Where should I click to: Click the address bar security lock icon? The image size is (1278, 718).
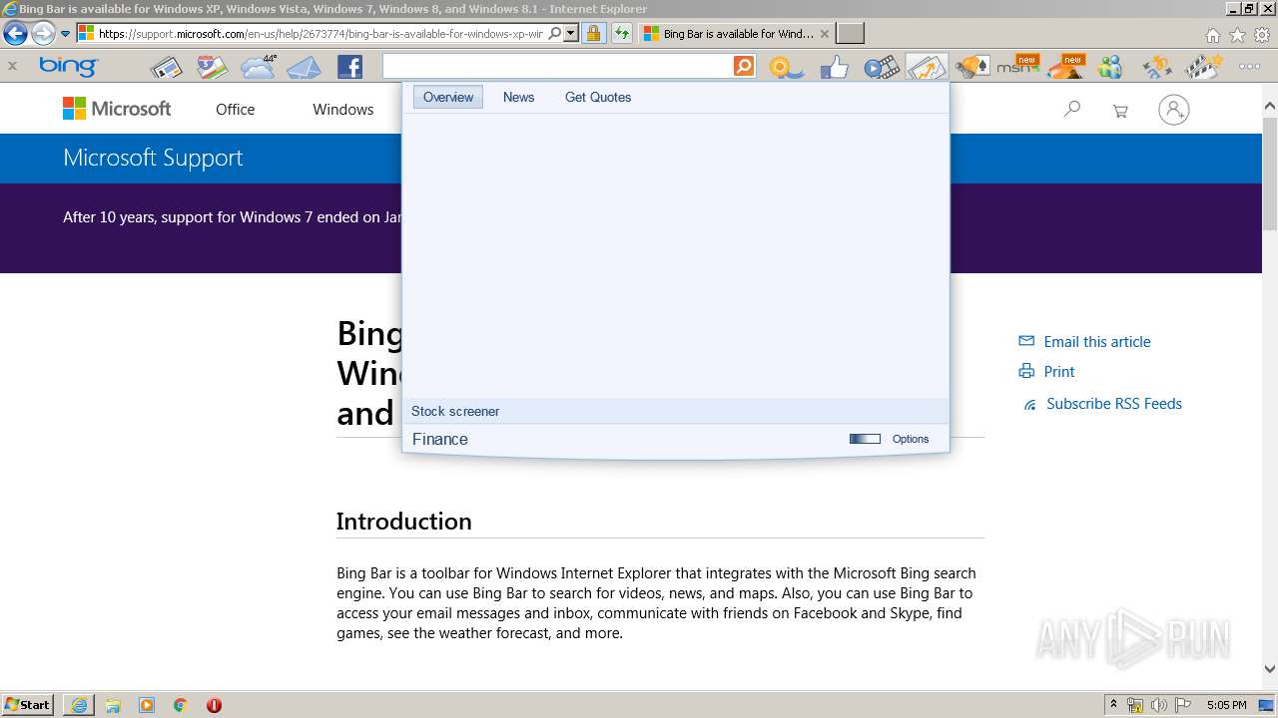[593, 33]
